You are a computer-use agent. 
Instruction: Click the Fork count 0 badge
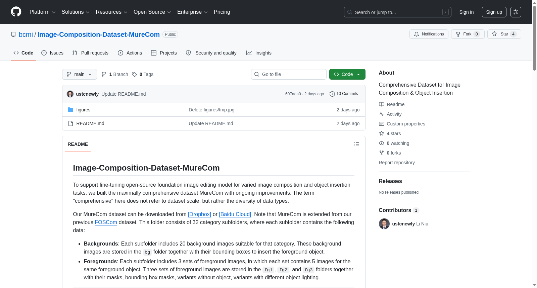pyautogui.click(x=477, y=34)
